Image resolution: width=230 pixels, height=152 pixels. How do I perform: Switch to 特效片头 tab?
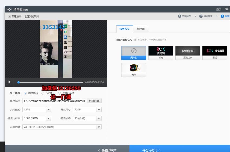[x=124, y=29]
